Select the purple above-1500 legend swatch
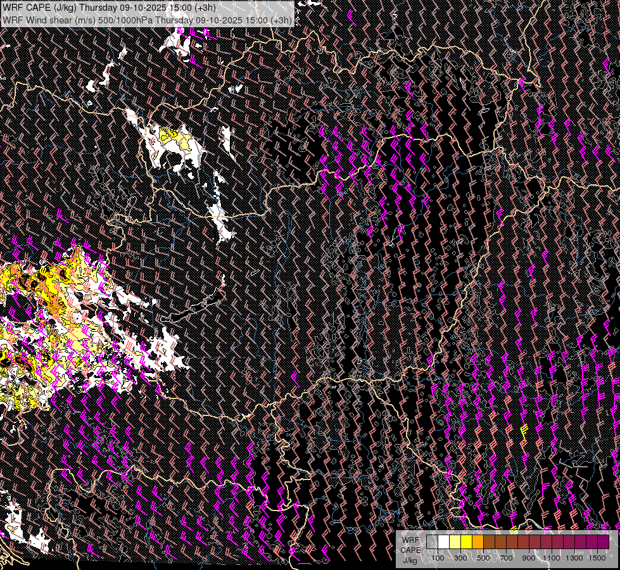 pyautogui.click(x=603, y=542)
